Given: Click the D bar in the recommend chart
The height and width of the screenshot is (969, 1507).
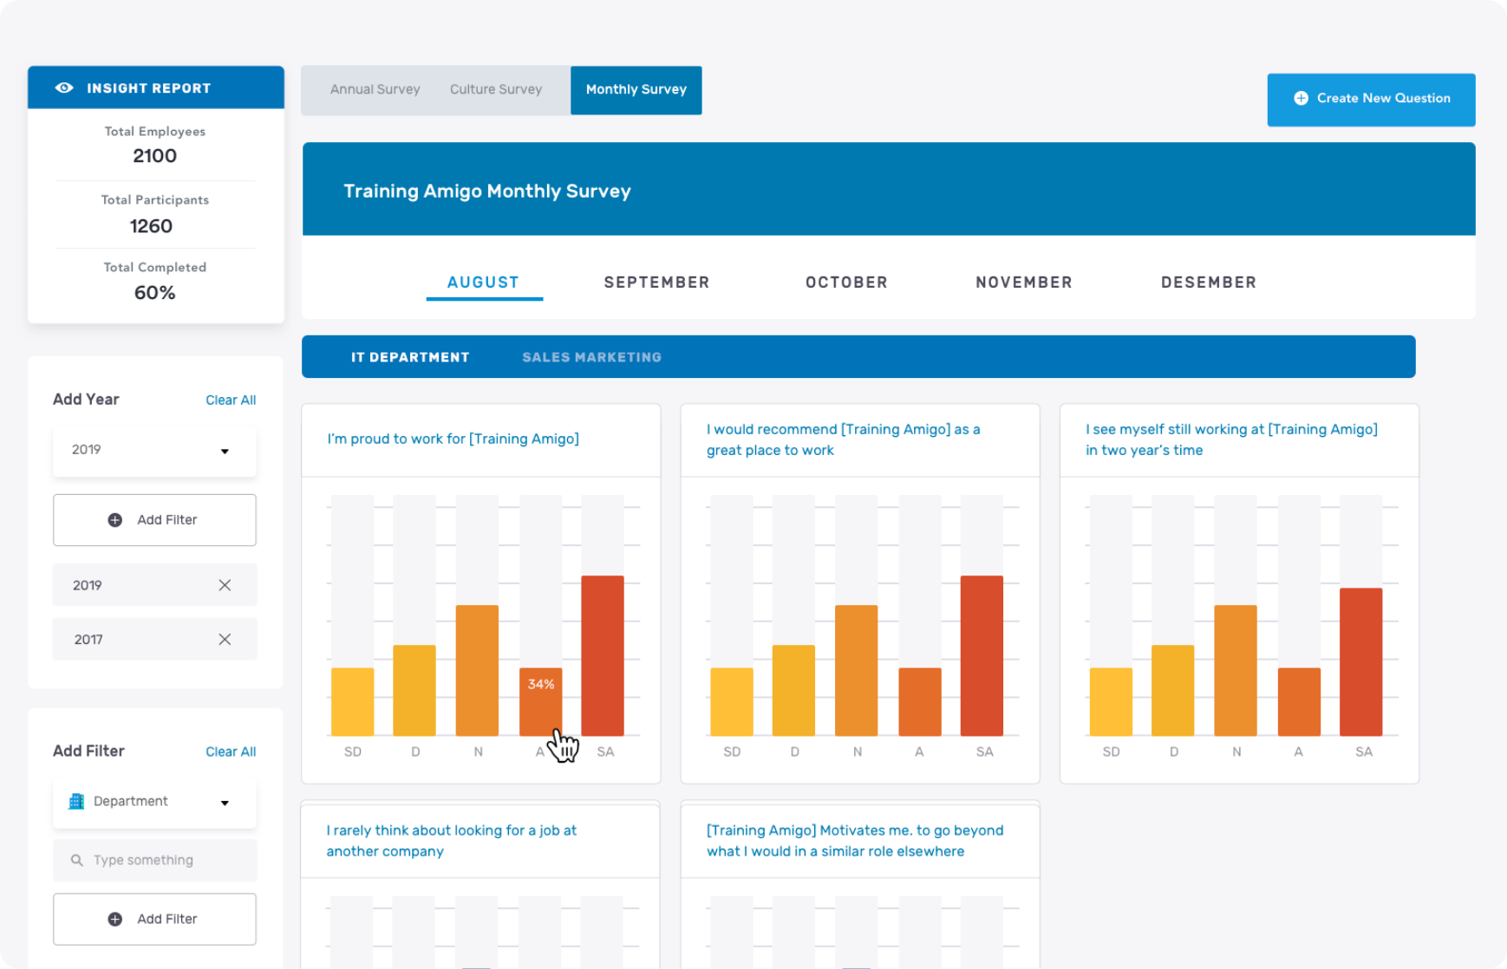Looking at the screenshot, I should click(793, 691).
